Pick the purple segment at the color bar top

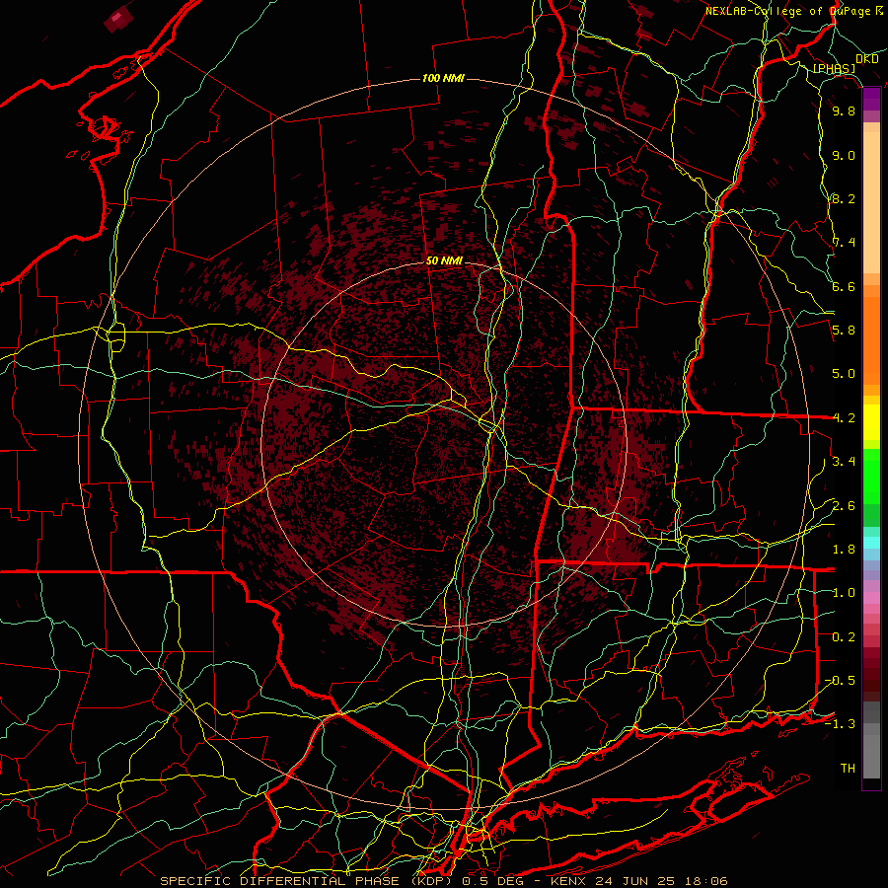point(871,99)
